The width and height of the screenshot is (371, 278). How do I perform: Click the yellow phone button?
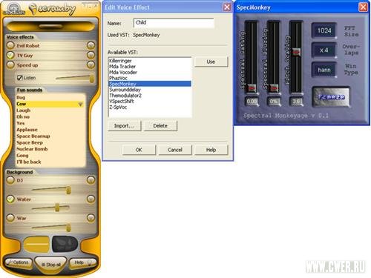pos(36,244)
